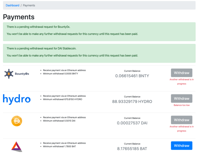197x155 pixels.
Task: Select the Payments page heading
Action: click(x=19, y=17)
